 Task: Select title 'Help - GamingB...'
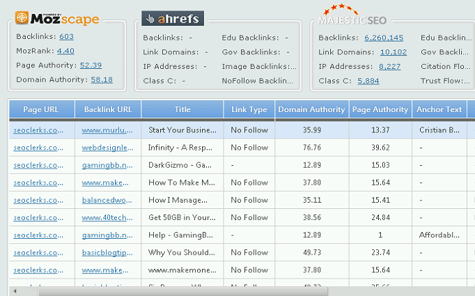180,235
